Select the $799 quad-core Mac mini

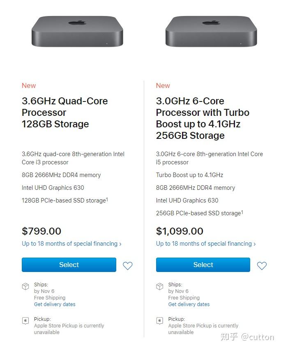pos(69,265)
